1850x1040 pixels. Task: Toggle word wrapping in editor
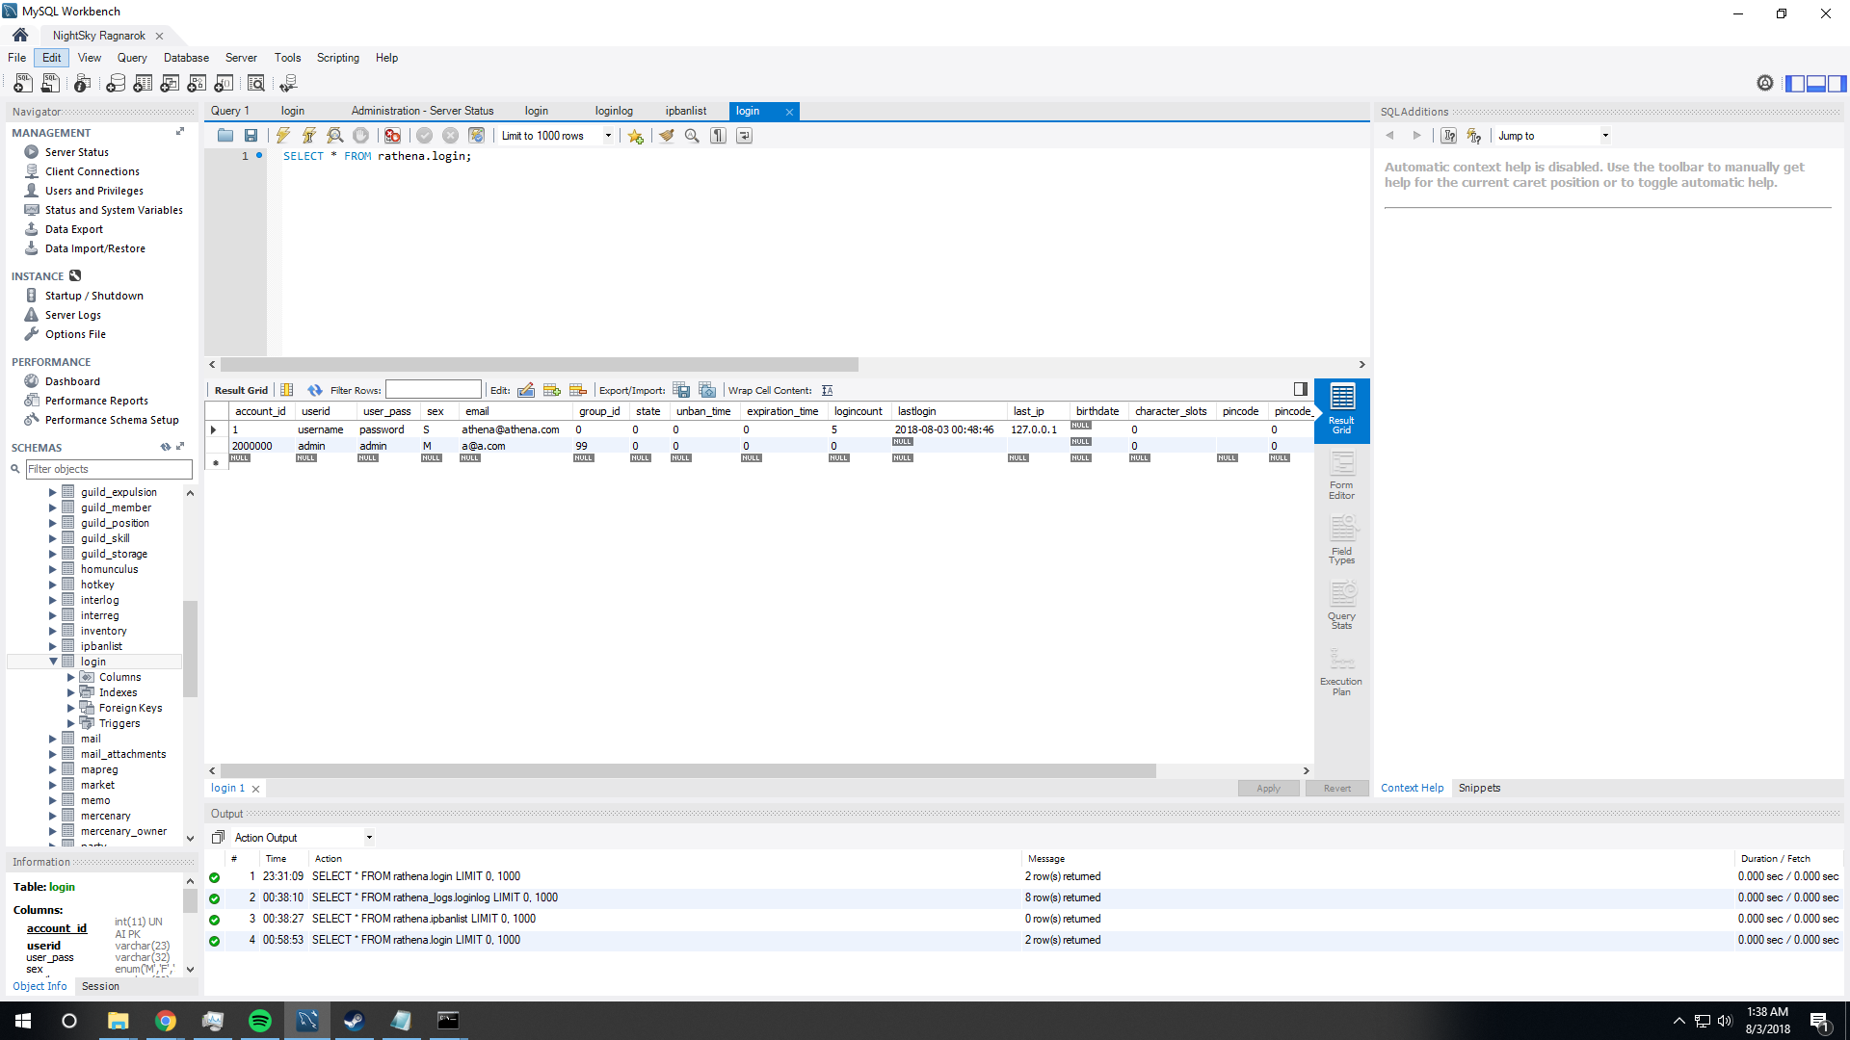point(744,136)
